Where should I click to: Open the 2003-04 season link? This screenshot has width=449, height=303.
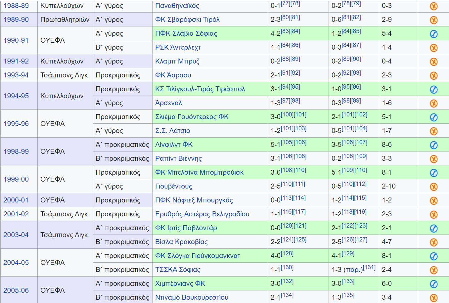click(x=16, y=235)
